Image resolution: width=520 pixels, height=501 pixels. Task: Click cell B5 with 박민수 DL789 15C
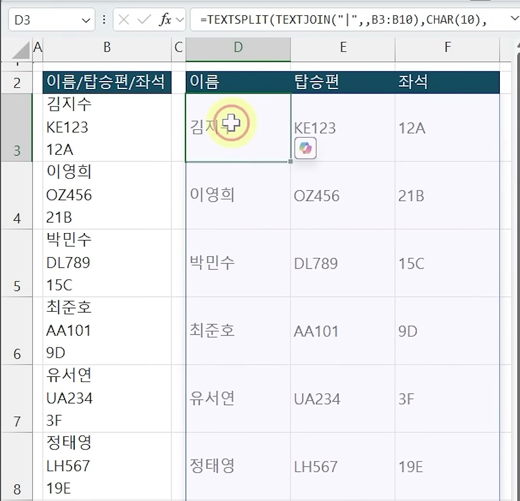[107, 263]
